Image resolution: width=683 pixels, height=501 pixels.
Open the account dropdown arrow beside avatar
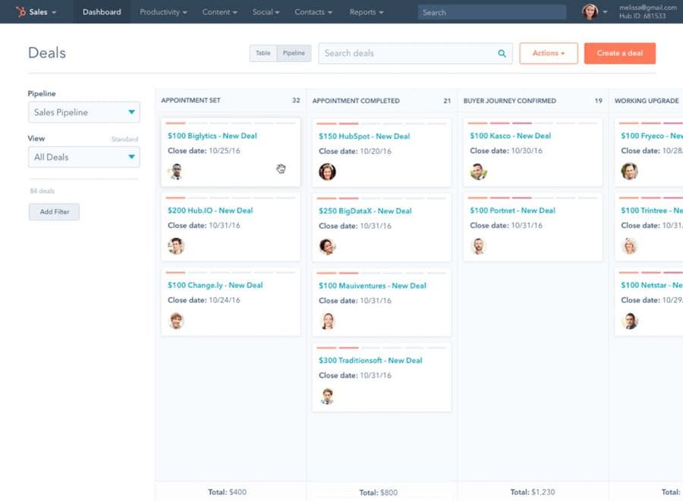click(605, 12)
